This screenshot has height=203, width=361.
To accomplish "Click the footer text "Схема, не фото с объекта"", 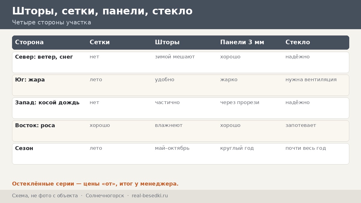I will pyautogui.click(x=45, y=196).
